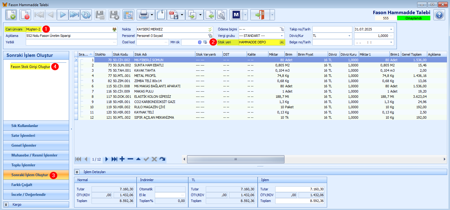Screen dimensions: 450x210
Task: Remove grid row with the minus navigator button
Action: click(130, 159)
